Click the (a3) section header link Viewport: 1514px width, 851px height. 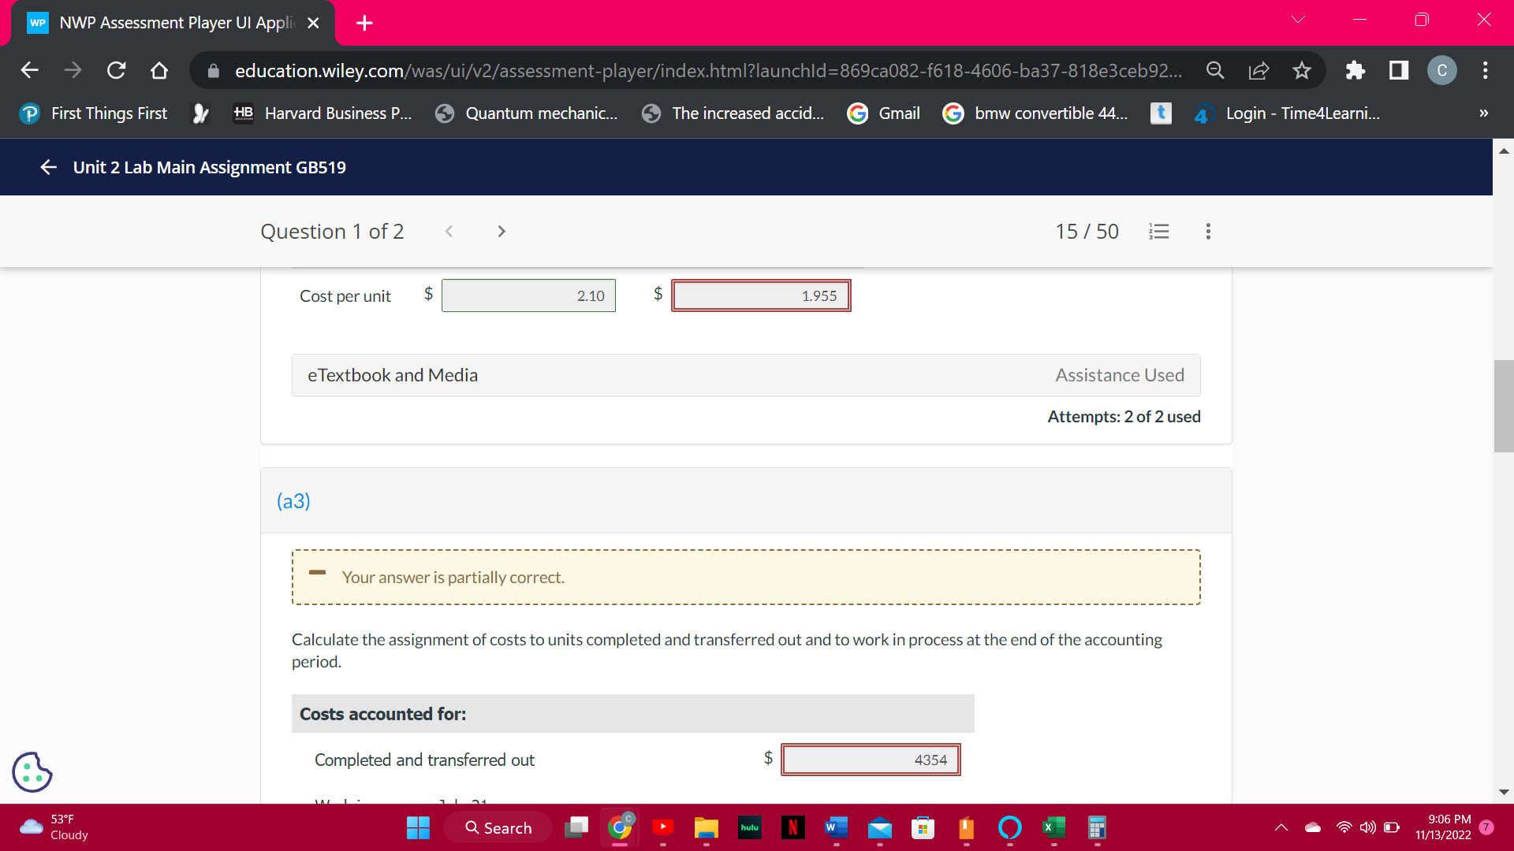click(293, 501)
